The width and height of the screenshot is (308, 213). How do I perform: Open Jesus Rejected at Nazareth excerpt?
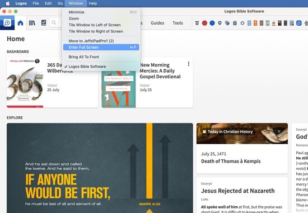237,191
